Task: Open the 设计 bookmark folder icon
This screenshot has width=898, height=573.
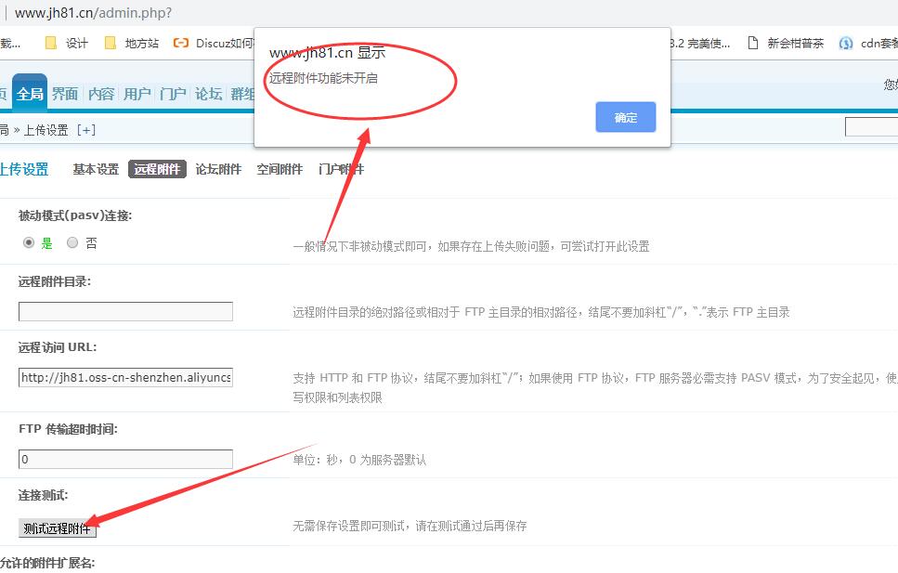Action: 51,43
